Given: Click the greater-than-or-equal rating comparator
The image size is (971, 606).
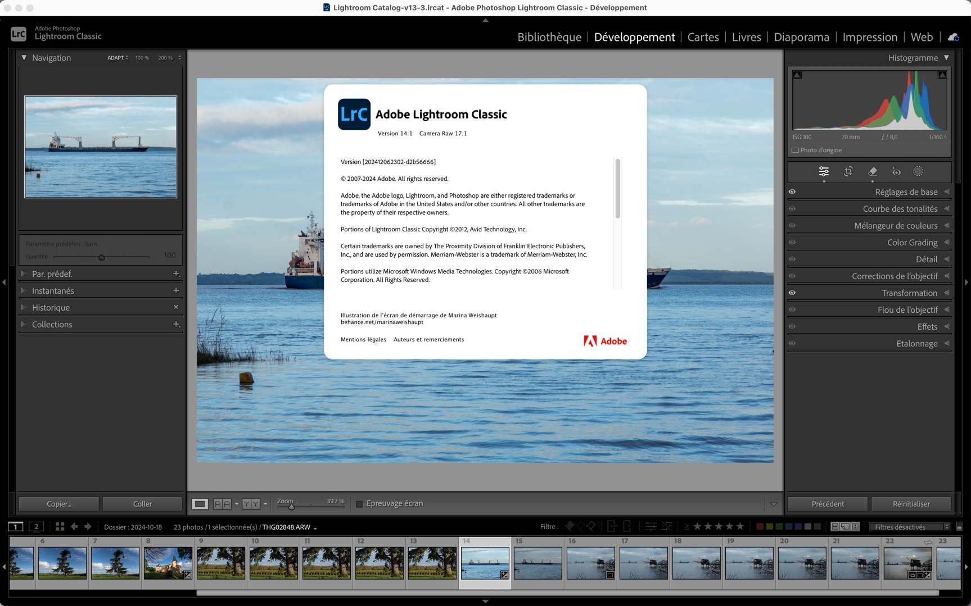Looking at the screenshot, I should pos(687,527).
